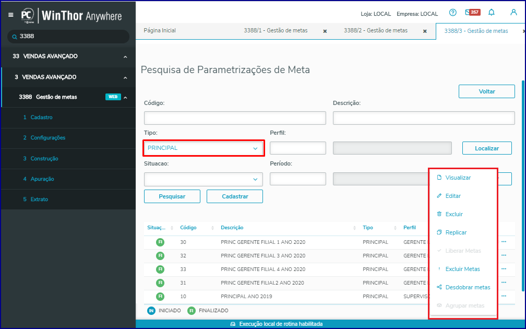
Task: Click the sort arrows on Tipo column
Action: point(395,228)
